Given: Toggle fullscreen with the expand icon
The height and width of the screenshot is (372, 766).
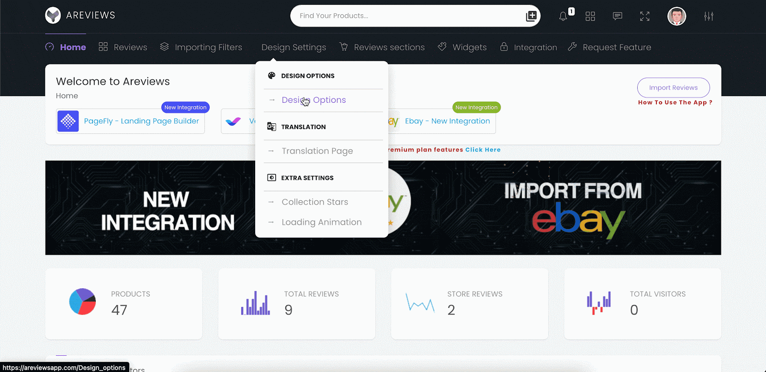Looking at the screenshot, I should [645, 16].
